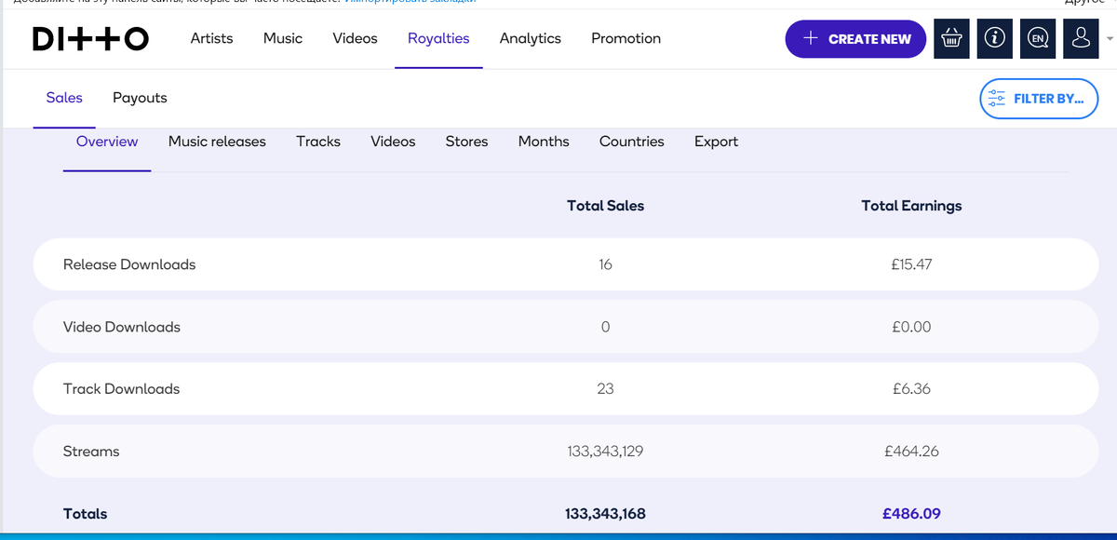Open the Analytics section

pos(530,39)
